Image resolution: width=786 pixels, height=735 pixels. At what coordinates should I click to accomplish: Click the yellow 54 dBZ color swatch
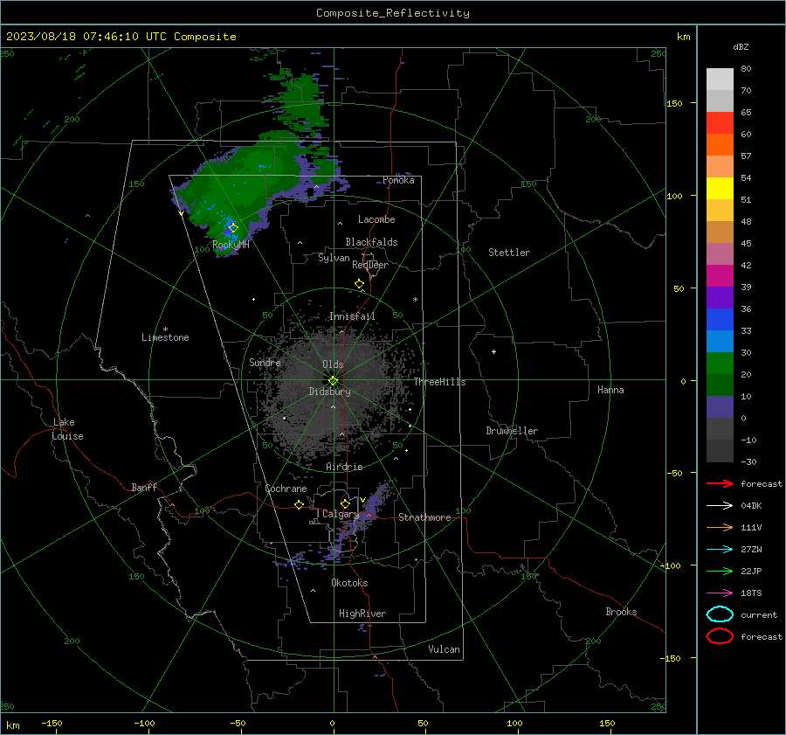tap(720, 188)
